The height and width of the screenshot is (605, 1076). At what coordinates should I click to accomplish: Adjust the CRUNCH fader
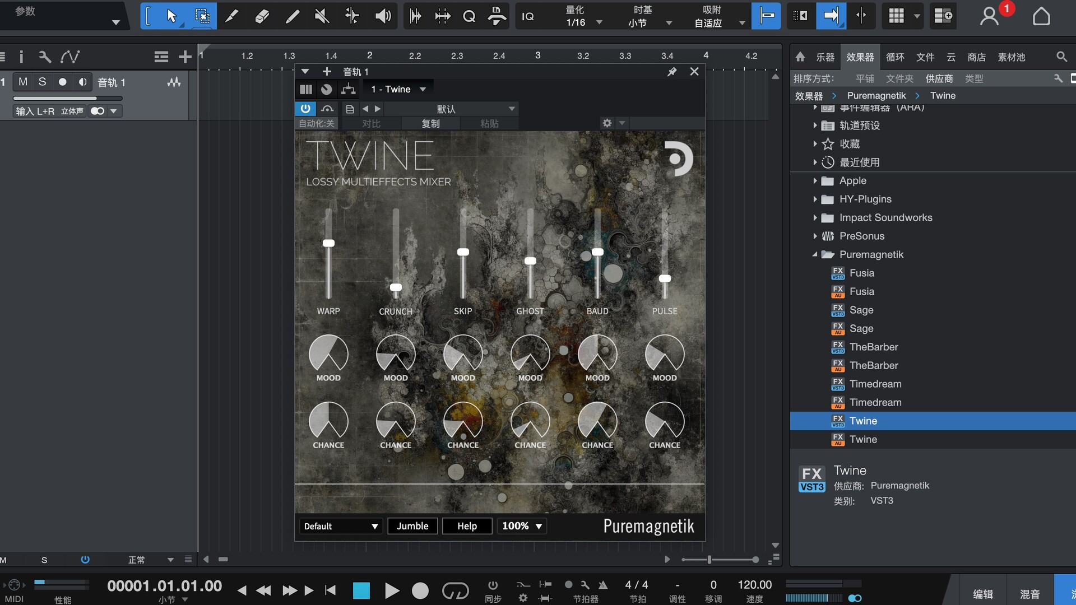(396, 287)
